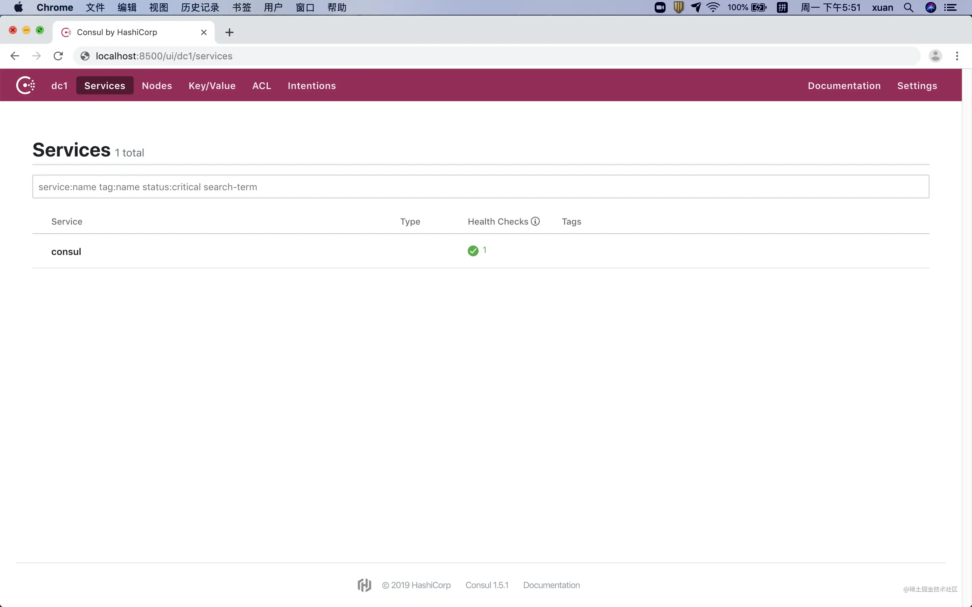
Task: Click the dc1 datacenter expander
Action: pyautogui.click(x=59, y=85)
